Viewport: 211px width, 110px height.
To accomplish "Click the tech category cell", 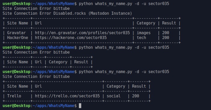I will (x=141, y=38).
